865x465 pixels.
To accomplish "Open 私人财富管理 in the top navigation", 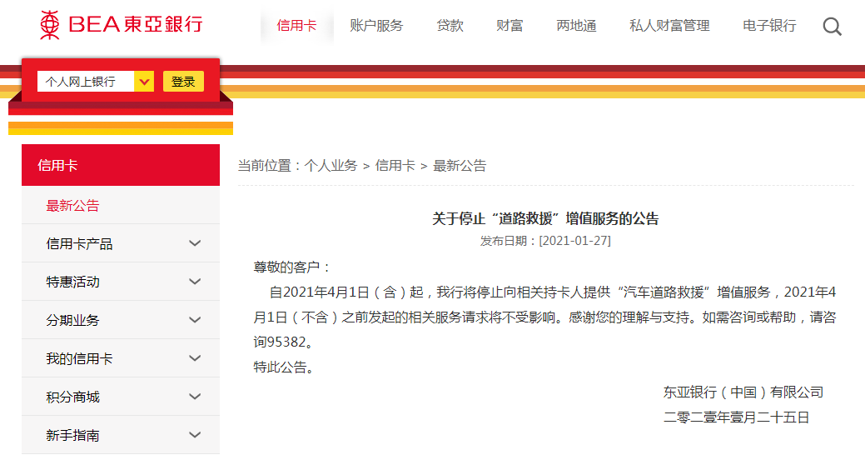I will click(669, 25).
